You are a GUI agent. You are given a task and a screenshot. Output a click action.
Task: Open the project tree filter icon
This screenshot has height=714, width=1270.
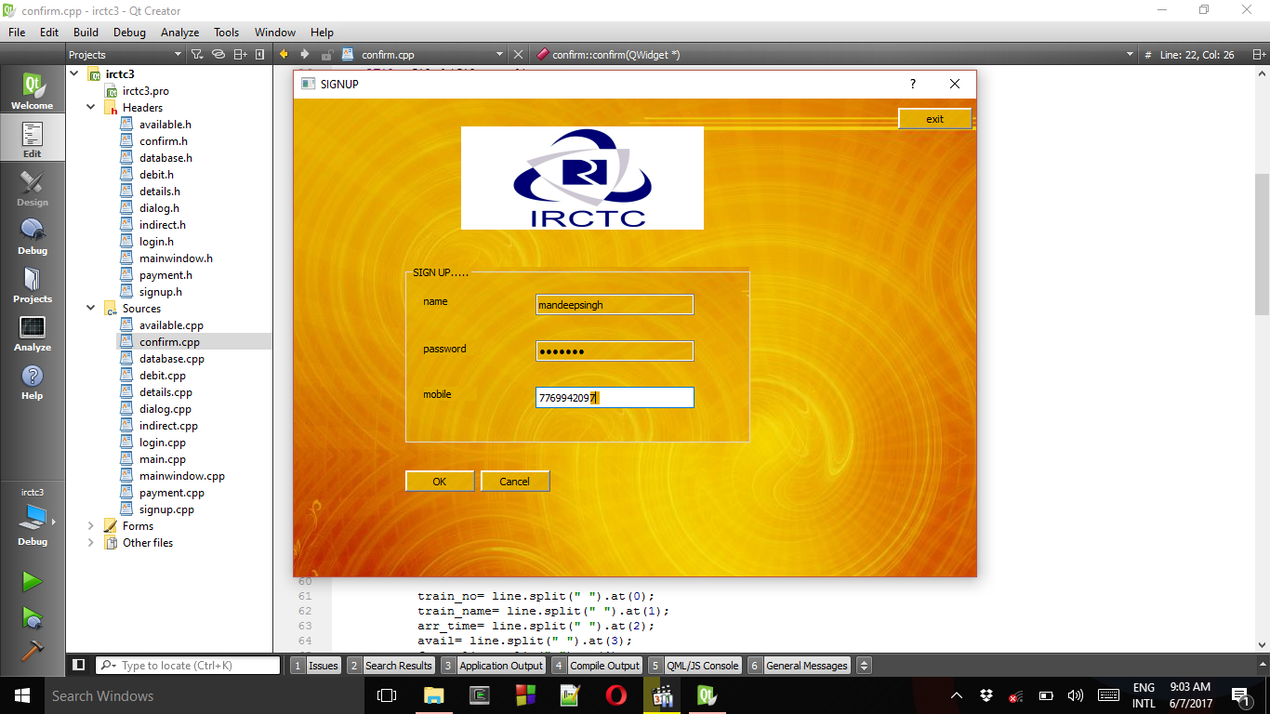pos(197,55)
